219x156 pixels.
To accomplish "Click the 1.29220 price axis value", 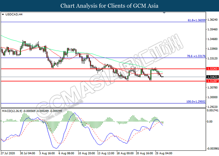I will (212, 107).
